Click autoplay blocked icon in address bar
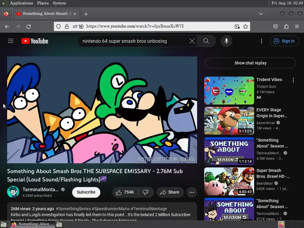Screen dimensions: 304x228 81,26
